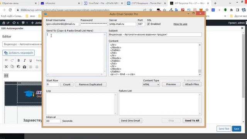Image resolution: width=247 pixels, height=139 pixels.
Task: Click the Log output area
Action: pyautogui.click(x=81, y=104)
